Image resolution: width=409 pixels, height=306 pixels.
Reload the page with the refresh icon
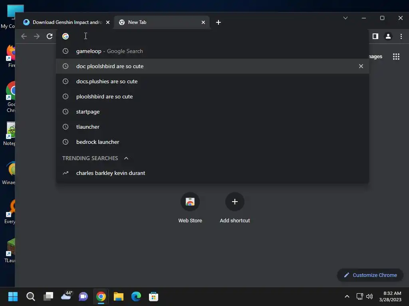(50, 36)
